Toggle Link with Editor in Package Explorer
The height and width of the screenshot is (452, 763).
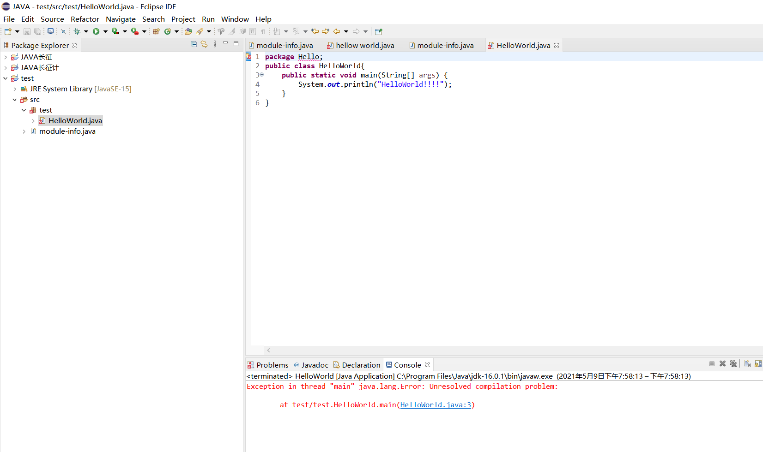205,43
